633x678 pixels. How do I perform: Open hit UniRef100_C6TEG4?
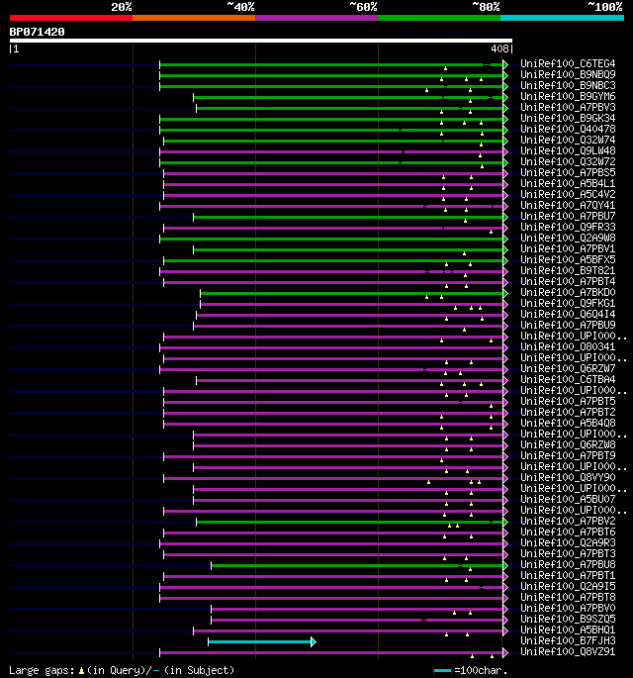coord(568,63)
